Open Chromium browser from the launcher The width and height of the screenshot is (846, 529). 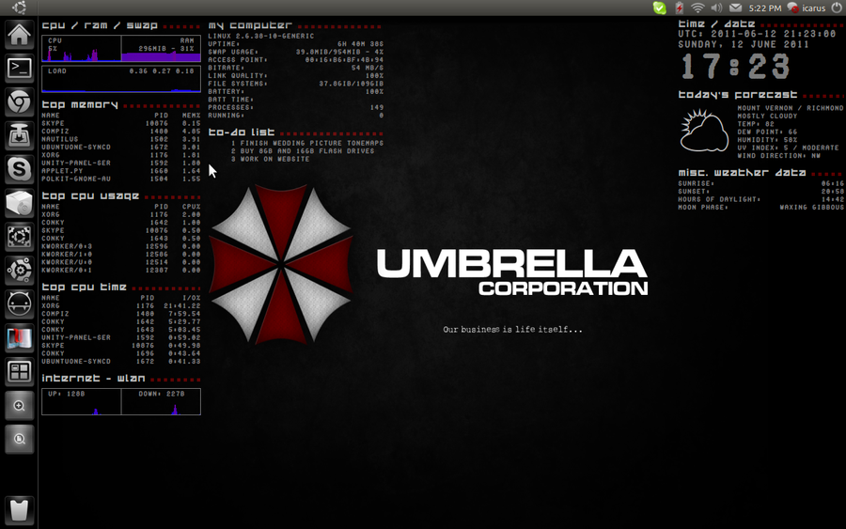click(19, 101)
